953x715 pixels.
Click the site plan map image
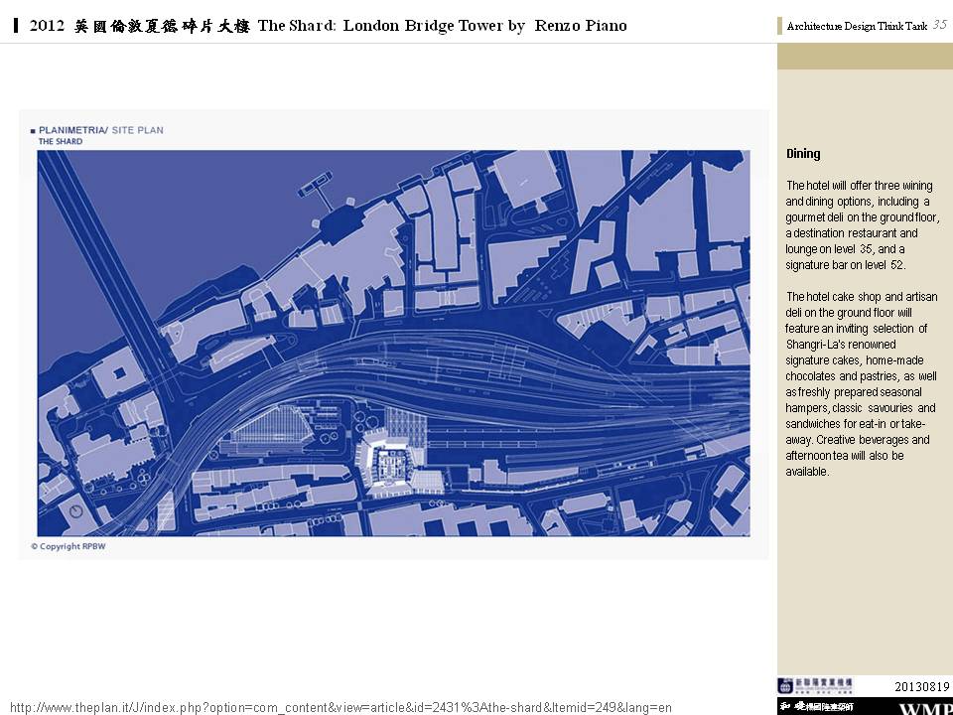click(393, 343)
